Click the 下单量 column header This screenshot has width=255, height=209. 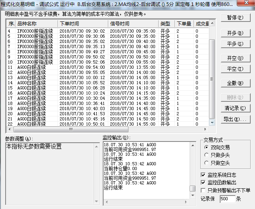point(184,24)
